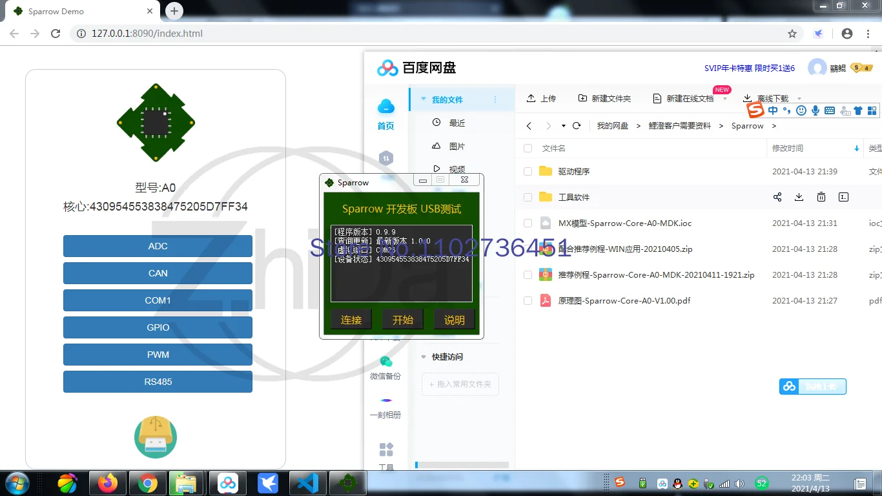The image size is (882, 496).
Task: Open the Tools (工具) section in Netdisk
Action: pyautogui.click(x=386, y=456)
